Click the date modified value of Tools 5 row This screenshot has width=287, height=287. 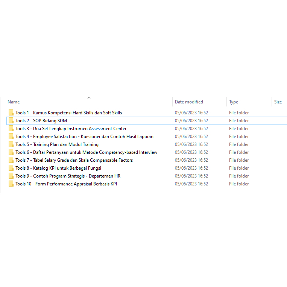pyautogui.click(x=191, y=144)
